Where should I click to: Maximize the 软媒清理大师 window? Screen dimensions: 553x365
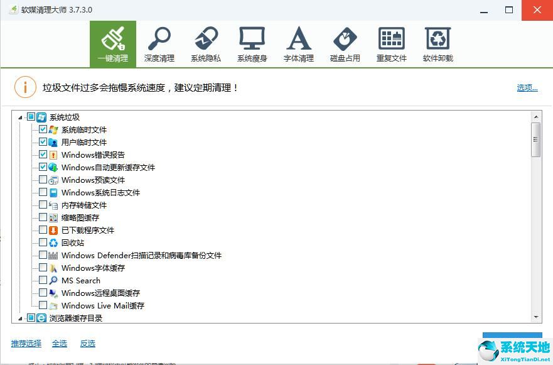click(509, 10)
